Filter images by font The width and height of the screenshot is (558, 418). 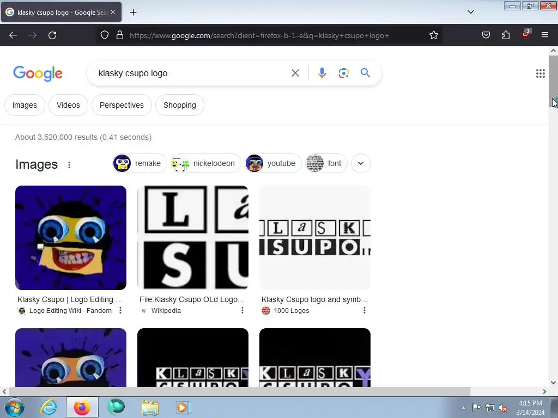click(x=326, y=163)
